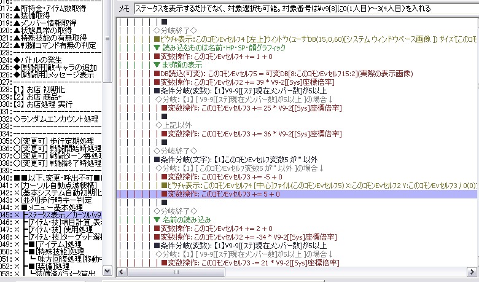The height and width of the screenshot is (282, 479).
Task: Select list row 017 所持金・アイテム数取得
Action: pyautogui.click(x=51, y=8)
